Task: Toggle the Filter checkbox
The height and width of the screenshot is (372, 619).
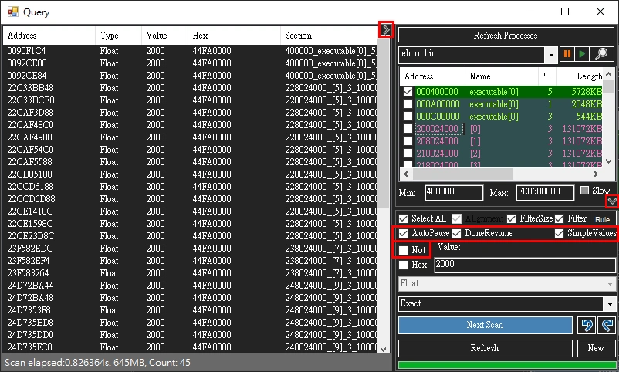Action: (559, 218)
